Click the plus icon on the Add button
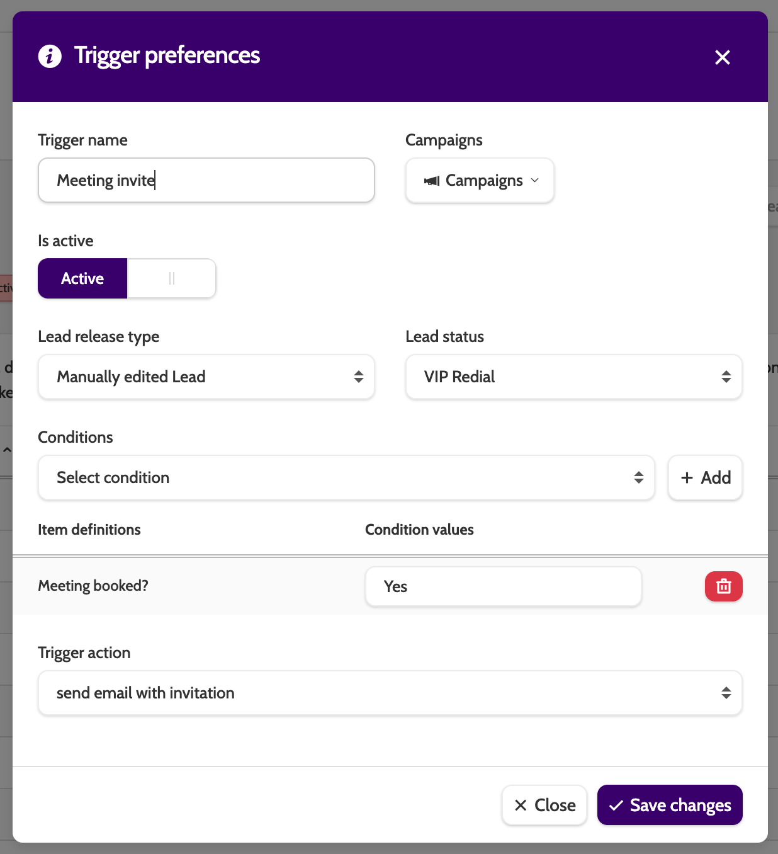This screenshot has width=778, height=854. point(687,478)
